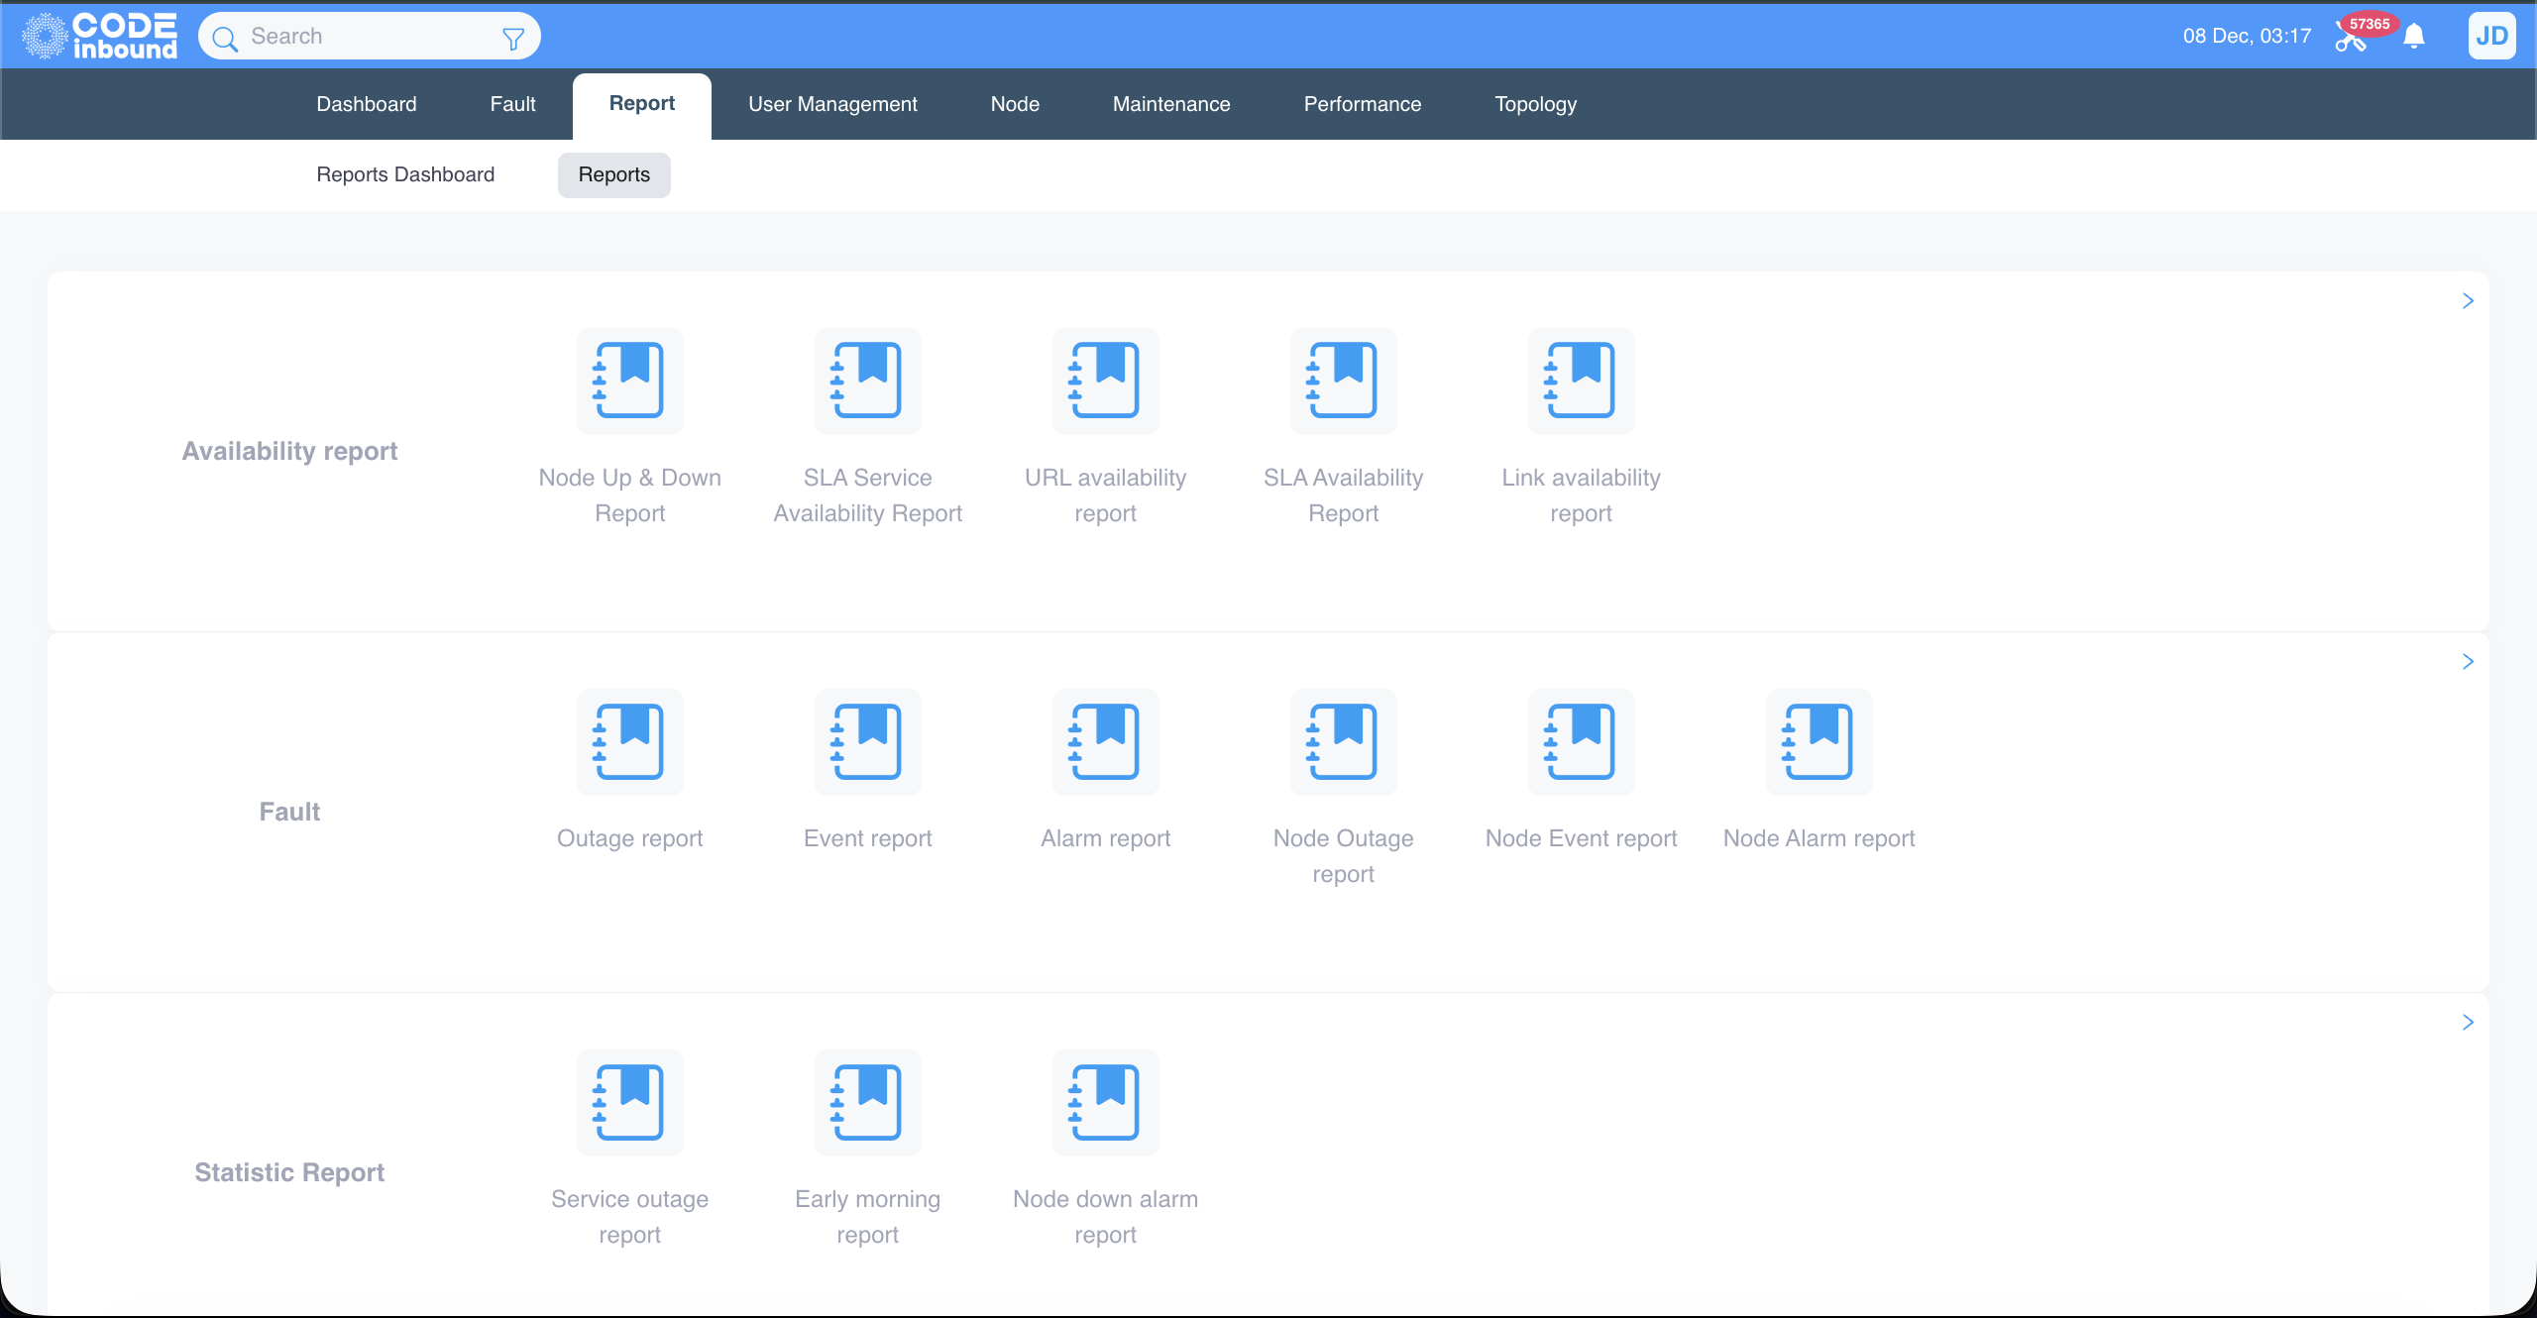Expand the Availability report section chevron
Screen dimensions: 2537x1318
(x=2468, y=301)
